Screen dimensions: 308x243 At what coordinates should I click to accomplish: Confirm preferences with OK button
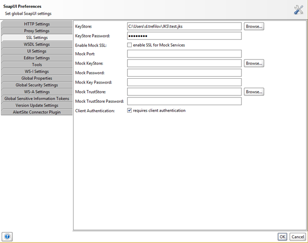pos(282,237)
